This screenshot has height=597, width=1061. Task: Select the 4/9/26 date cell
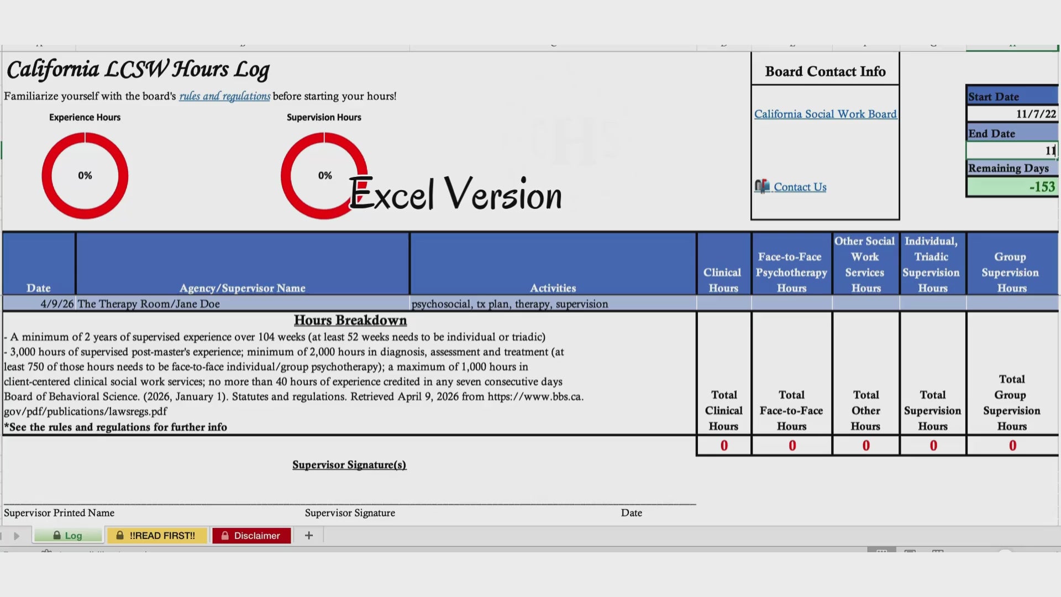click(x=39, y=303)
